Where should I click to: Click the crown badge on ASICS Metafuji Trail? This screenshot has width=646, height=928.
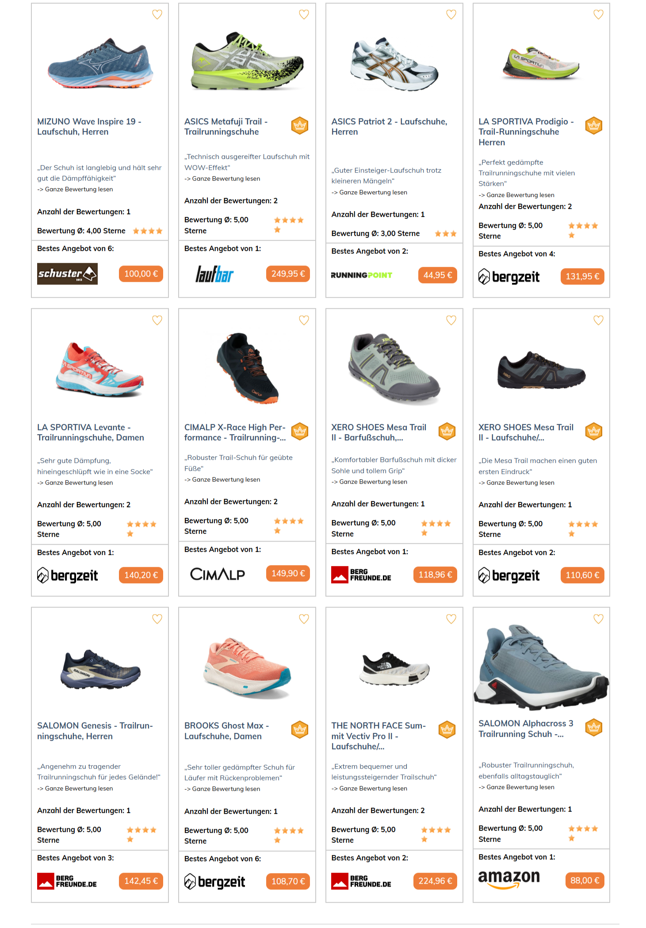(x=300, y=126)
